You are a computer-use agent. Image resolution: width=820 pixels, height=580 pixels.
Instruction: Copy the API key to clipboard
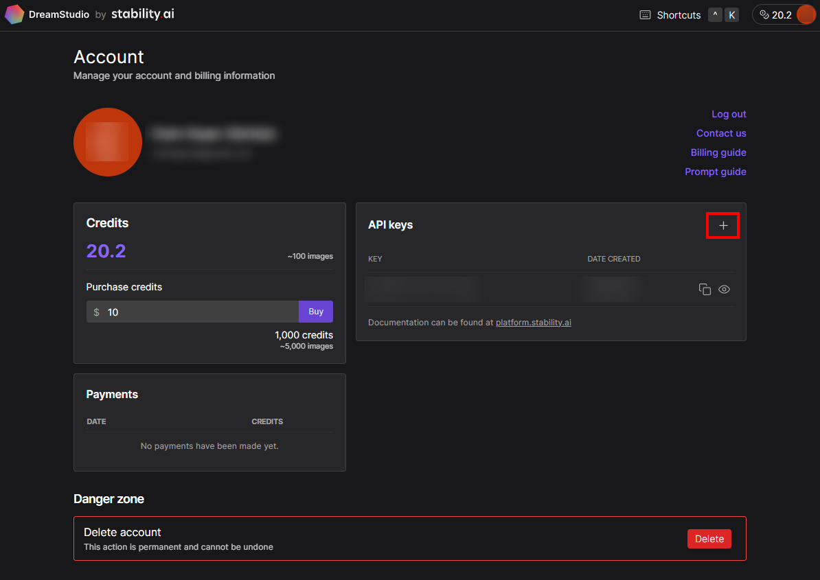[x=705, y=290]
